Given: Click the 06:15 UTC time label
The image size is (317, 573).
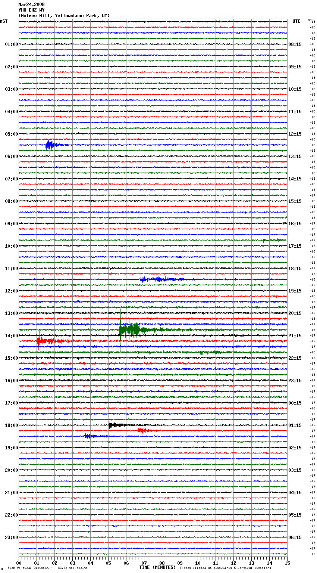Looking at the screenshot, I should pyautogui.click(x=295, y=538).
